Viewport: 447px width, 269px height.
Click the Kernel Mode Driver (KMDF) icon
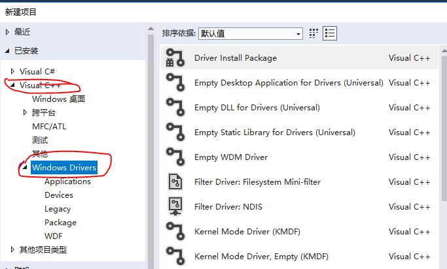click(x=175, y=231)
